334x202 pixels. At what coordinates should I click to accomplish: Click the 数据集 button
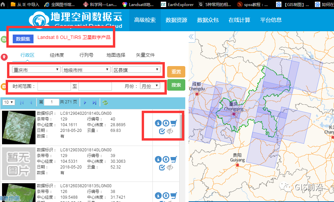tap(23, 39)
